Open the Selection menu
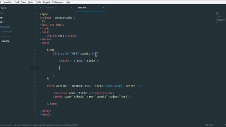The image size is (226, 127). click(8, 2)
